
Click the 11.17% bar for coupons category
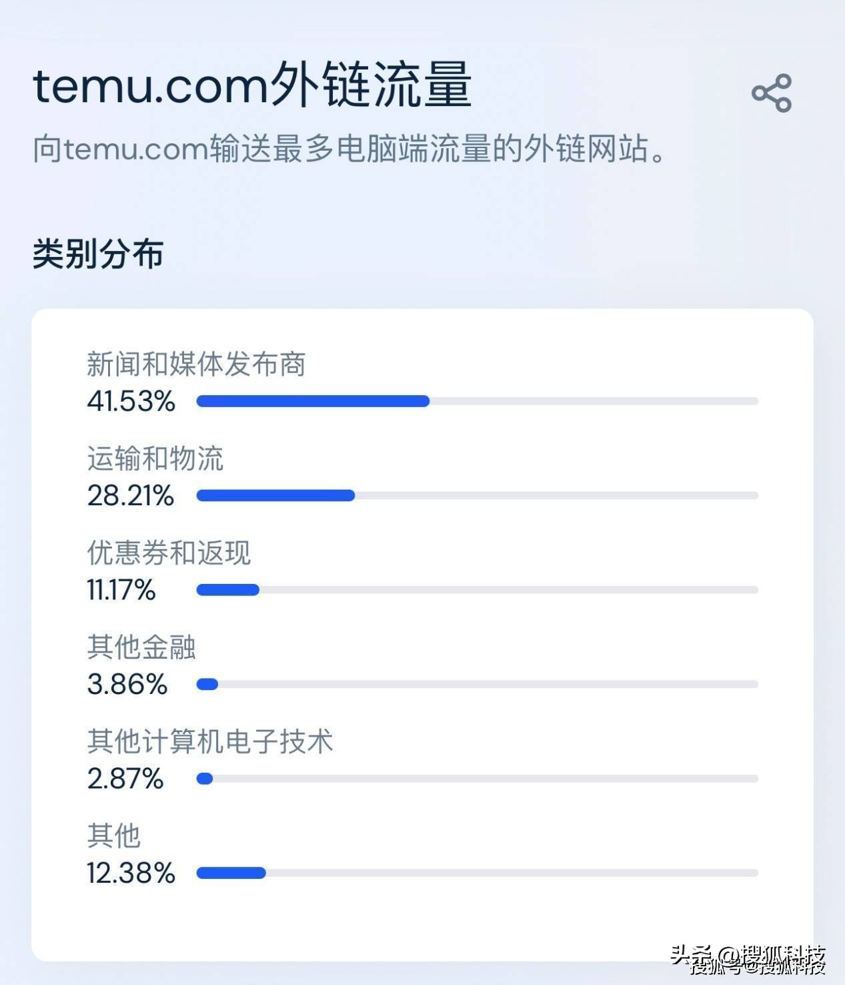[227, 589]
